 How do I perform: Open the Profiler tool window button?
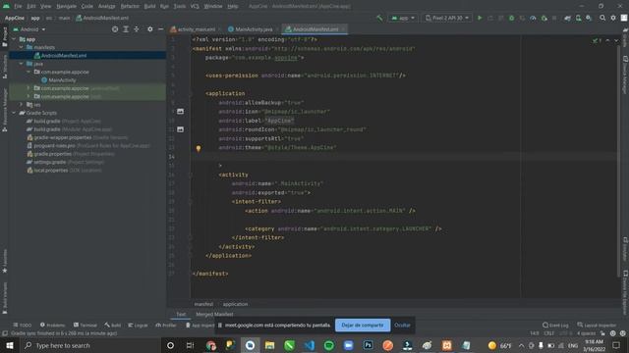(x=166, y=325)
